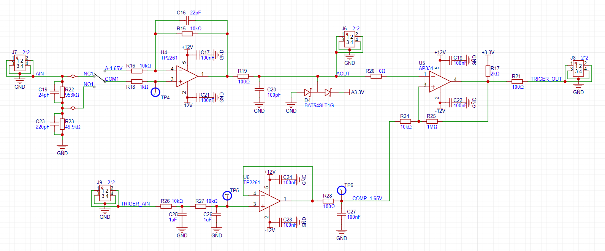
Task: Click the AOUT net label
Action: click(x=343, y=74)
